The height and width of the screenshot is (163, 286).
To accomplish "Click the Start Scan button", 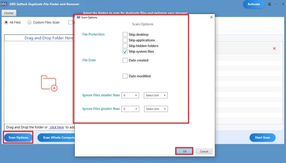I will 262,137.
